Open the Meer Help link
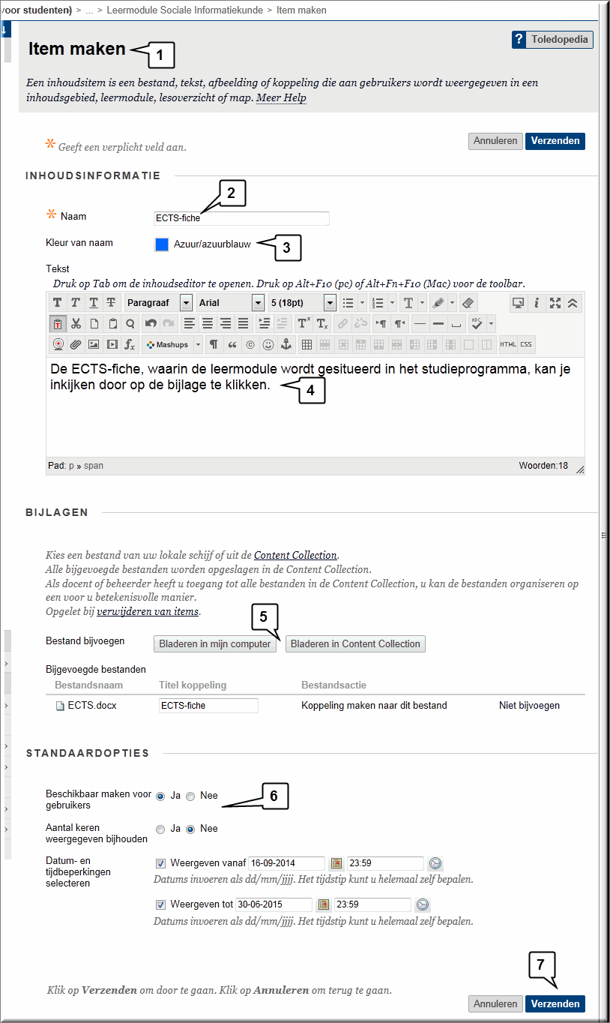610x1023 pixels. [x=281, y=97]
